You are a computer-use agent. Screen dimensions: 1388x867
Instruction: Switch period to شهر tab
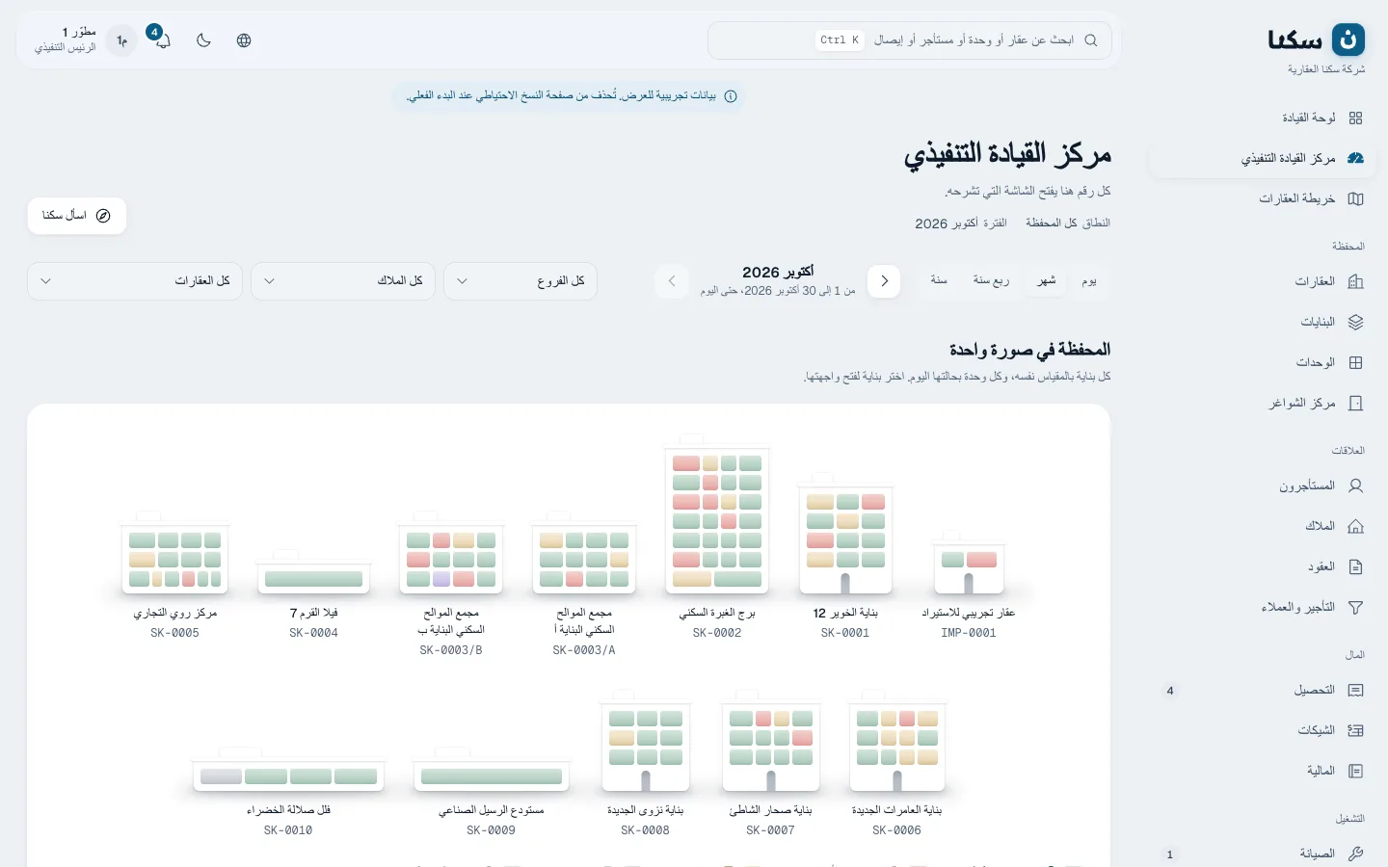tap(1047, 280)
